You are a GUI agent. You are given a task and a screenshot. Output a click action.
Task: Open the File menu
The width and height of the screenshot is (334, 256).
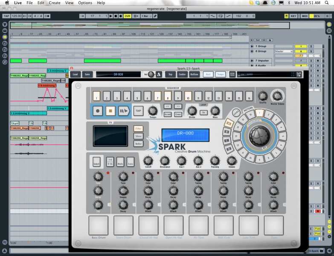tap(29, 3)
